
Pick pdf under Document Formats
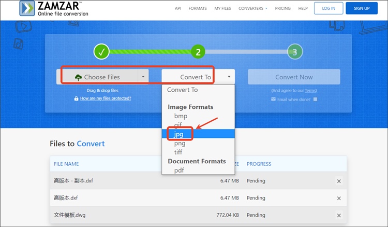coord(179,170)
